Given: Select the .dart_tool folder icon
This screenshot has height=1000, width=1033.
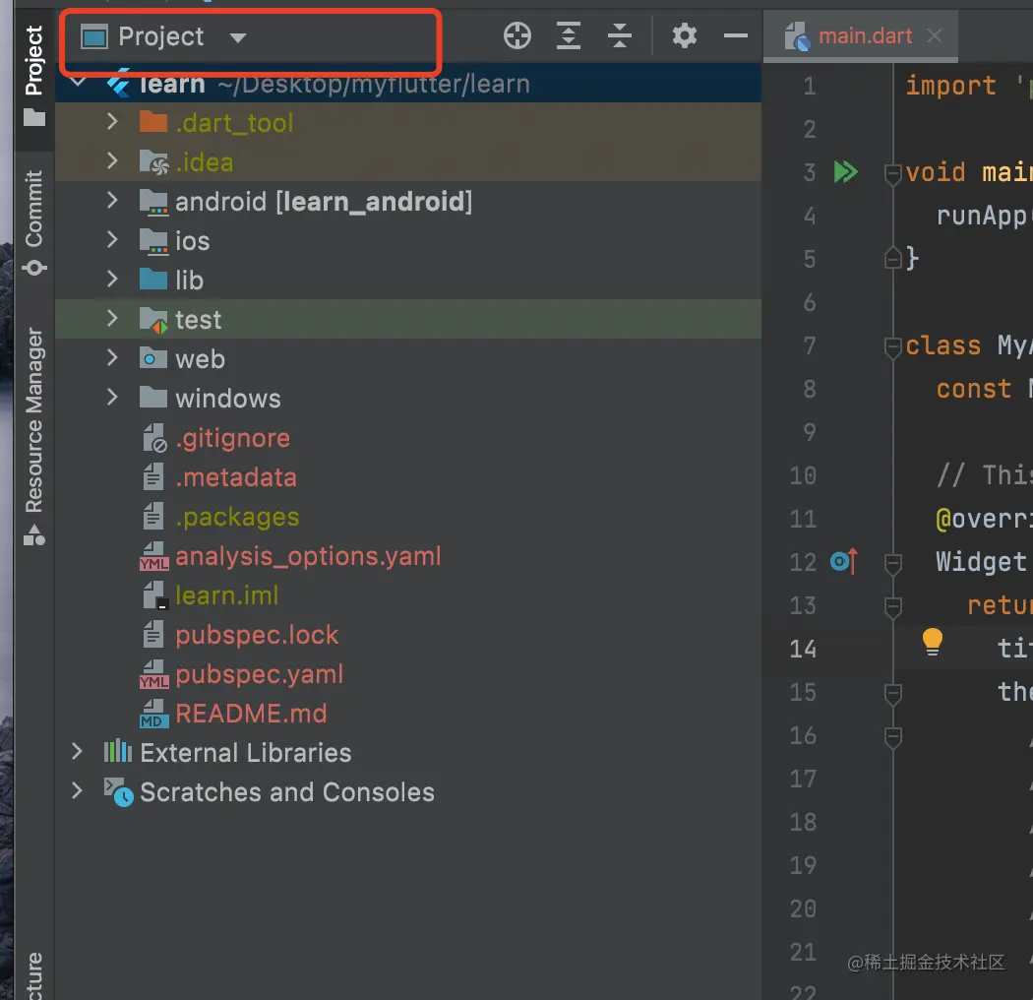Looking at the screenshot, I should tap(153, 122).
